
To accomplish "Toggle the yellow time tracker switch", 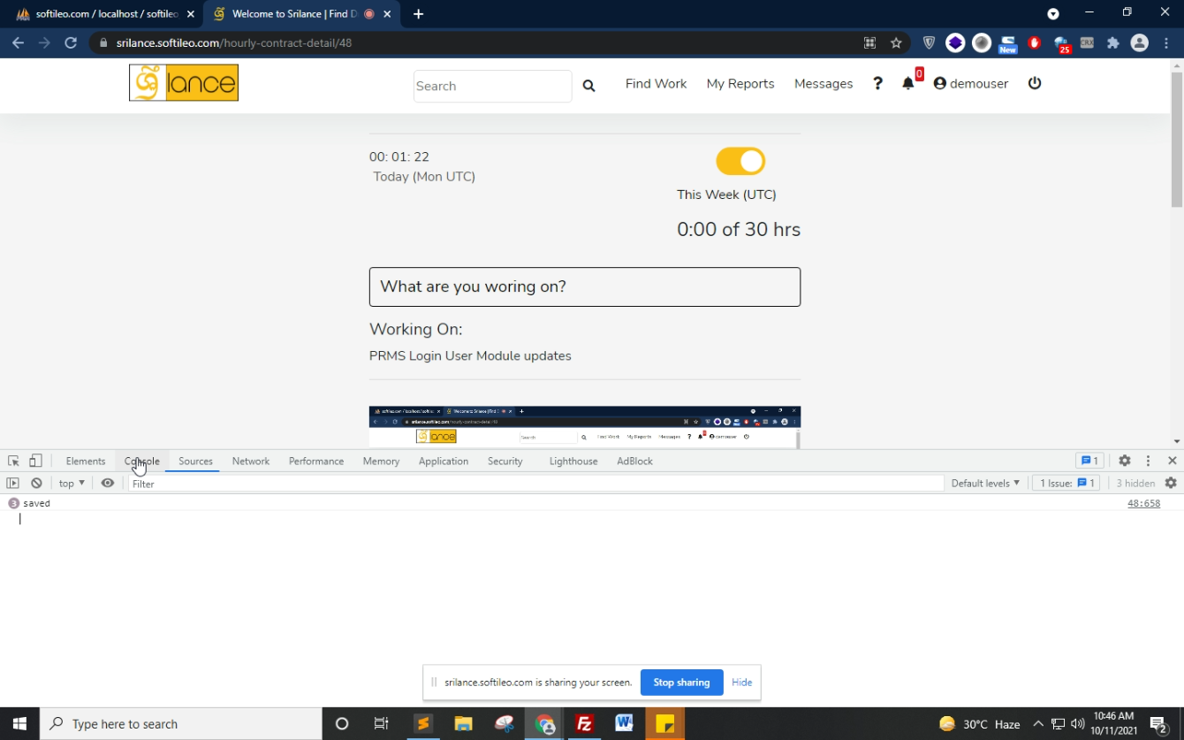I will click(x=740, y=161).
